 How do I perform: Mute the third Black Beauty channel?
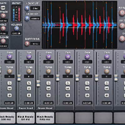pos(48,88)
